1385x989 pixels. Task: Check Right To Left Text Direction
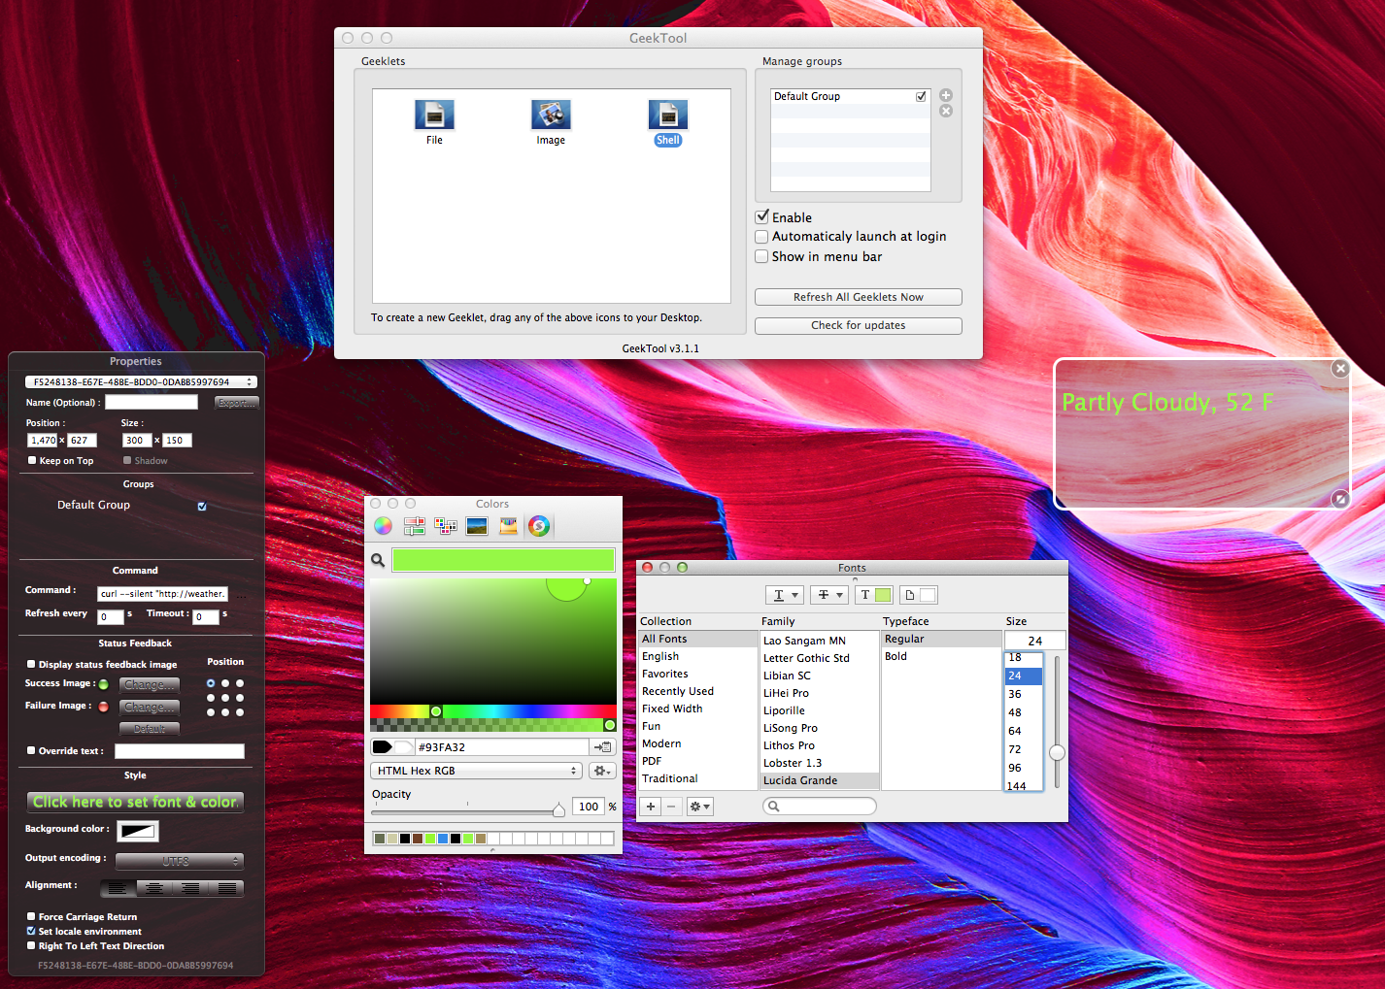(31, 945)
